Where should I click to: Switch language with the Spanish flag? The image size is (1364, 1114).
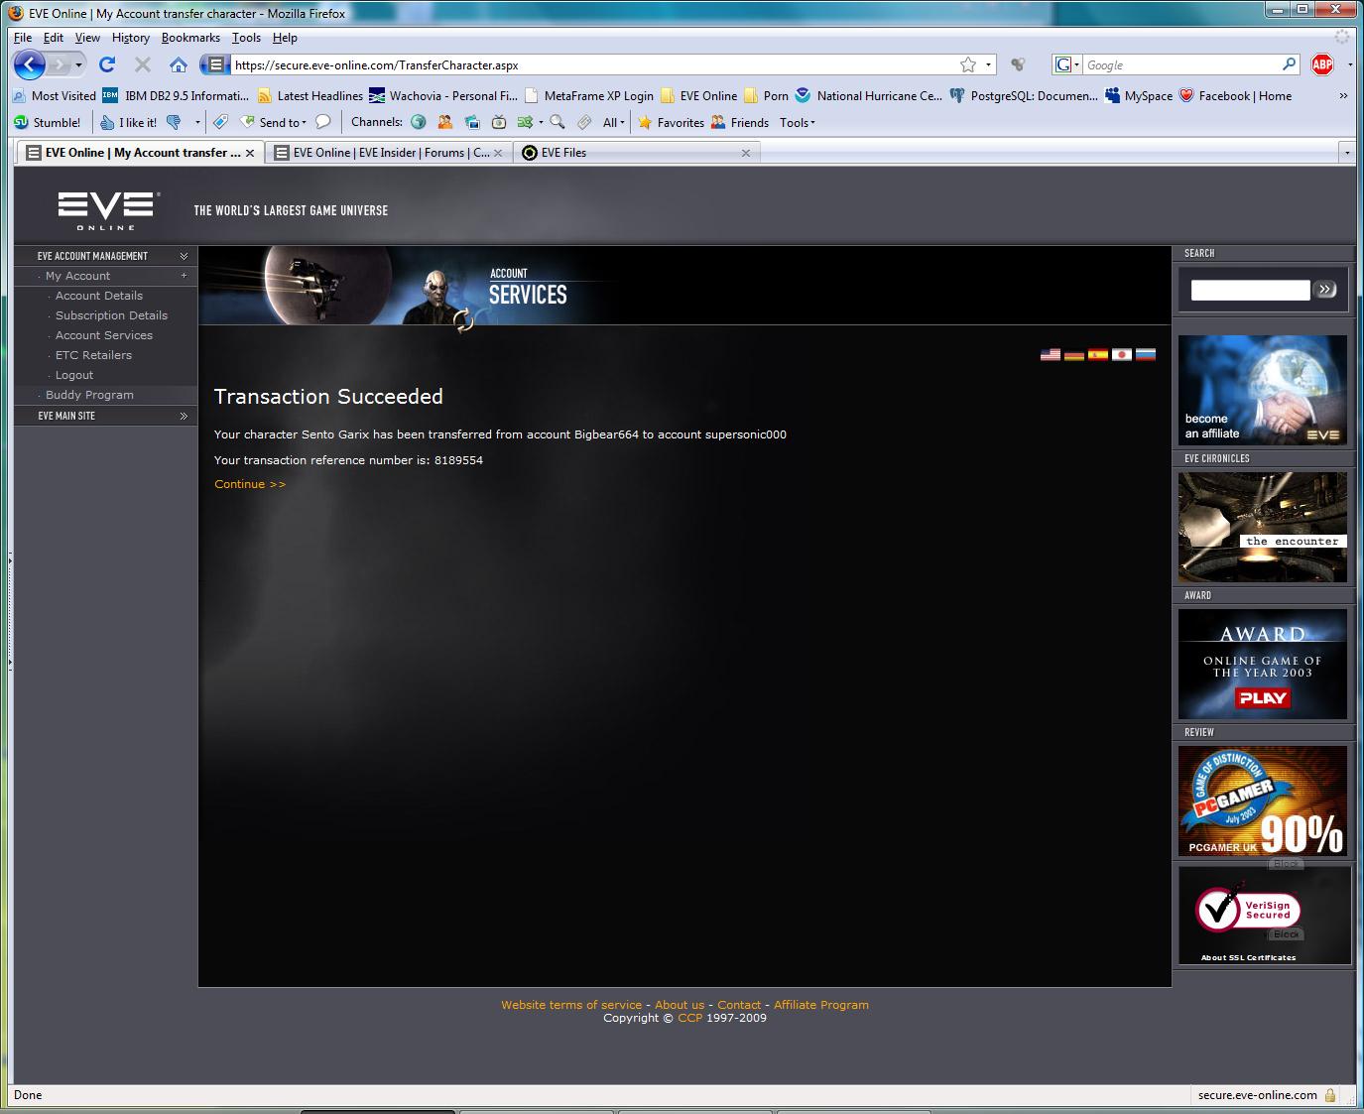point(1098,354)
